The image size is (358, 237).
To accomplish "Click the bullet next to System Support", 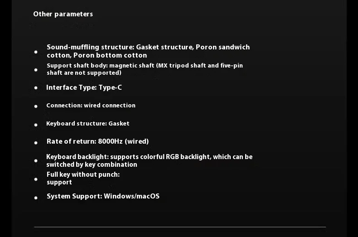I will pos(36,198).
